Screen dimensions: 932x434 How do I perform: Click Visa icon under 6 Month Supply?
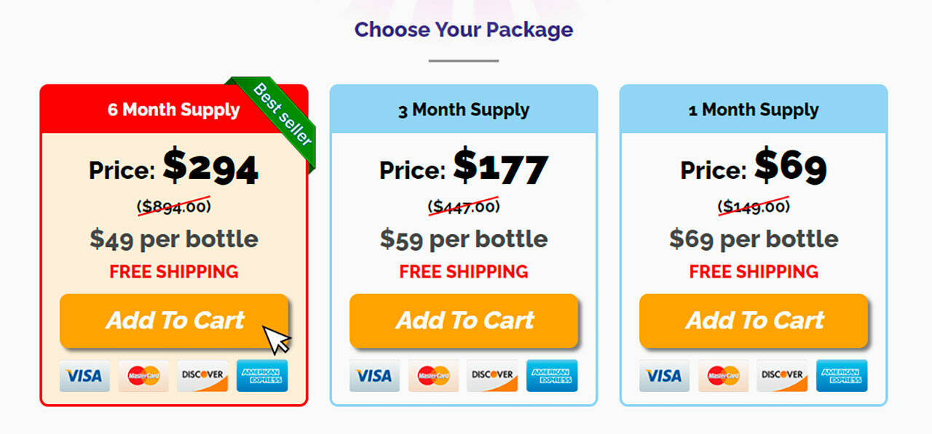point(84,376)
